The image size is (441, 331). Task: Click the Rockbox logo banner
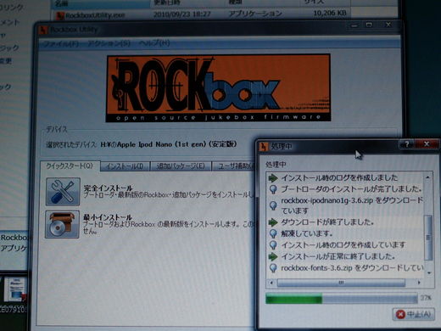tap(218, 88)
